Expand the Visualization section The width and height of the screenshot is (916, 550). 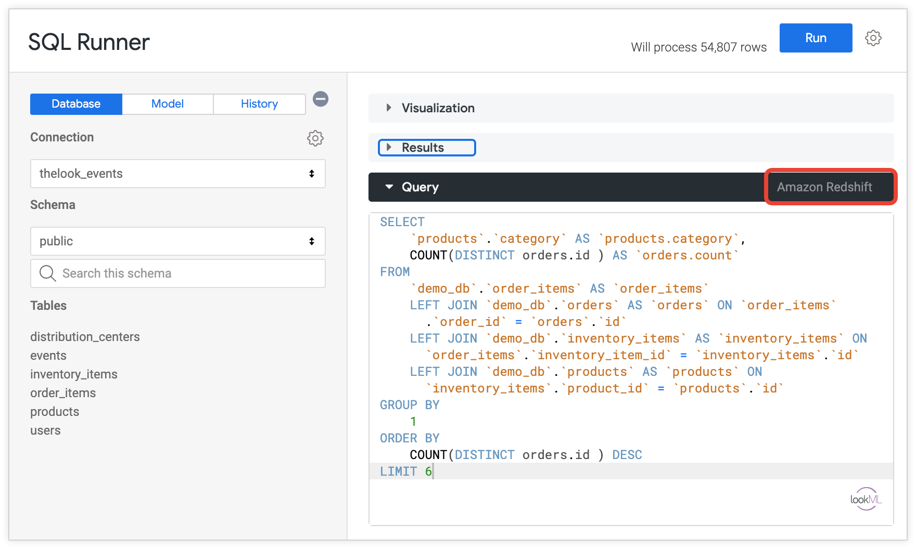click(437, 108)
